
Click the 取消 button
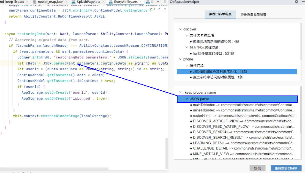click(x=257, y=168)
